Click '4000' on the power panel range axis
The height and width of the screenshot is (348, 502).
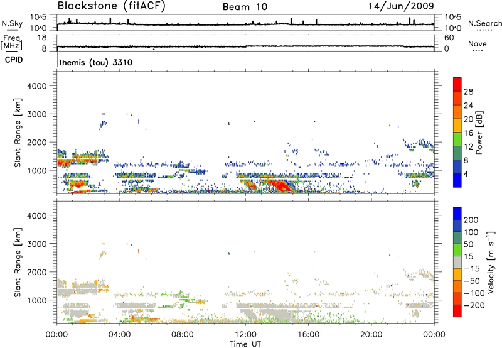click(37, 86)
